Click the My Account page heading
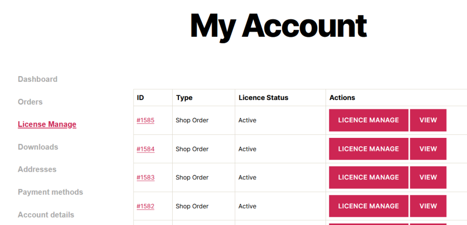The width and height of the screenshot is (467, 225). pos(278,25)
